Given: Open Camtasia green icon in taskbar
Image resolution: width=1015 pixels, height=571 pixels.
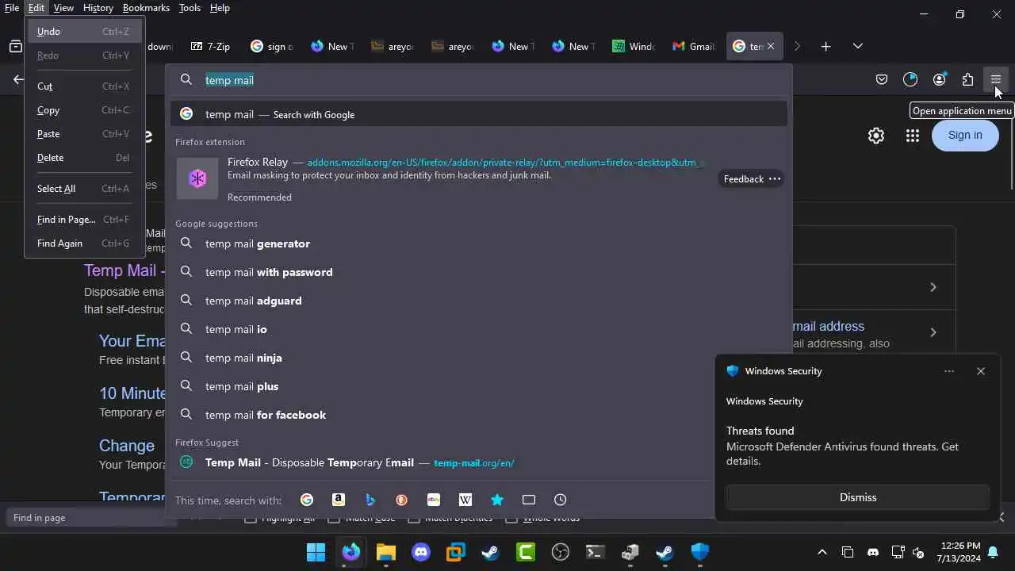Looking at the screenshot, I should 526,552.
